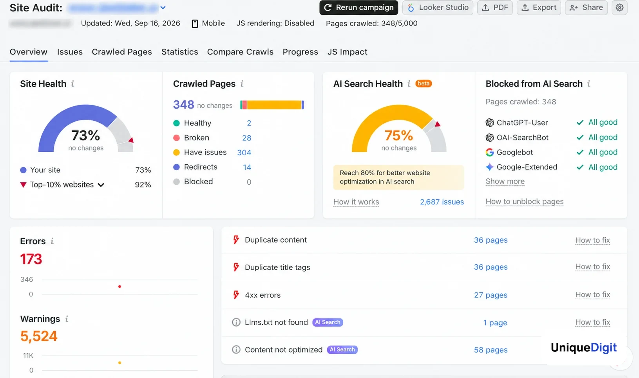The height and width of the screenshot is (378, 639).
Task: Click the ChatGPT-User bot icon
Action: click(490, 123)
